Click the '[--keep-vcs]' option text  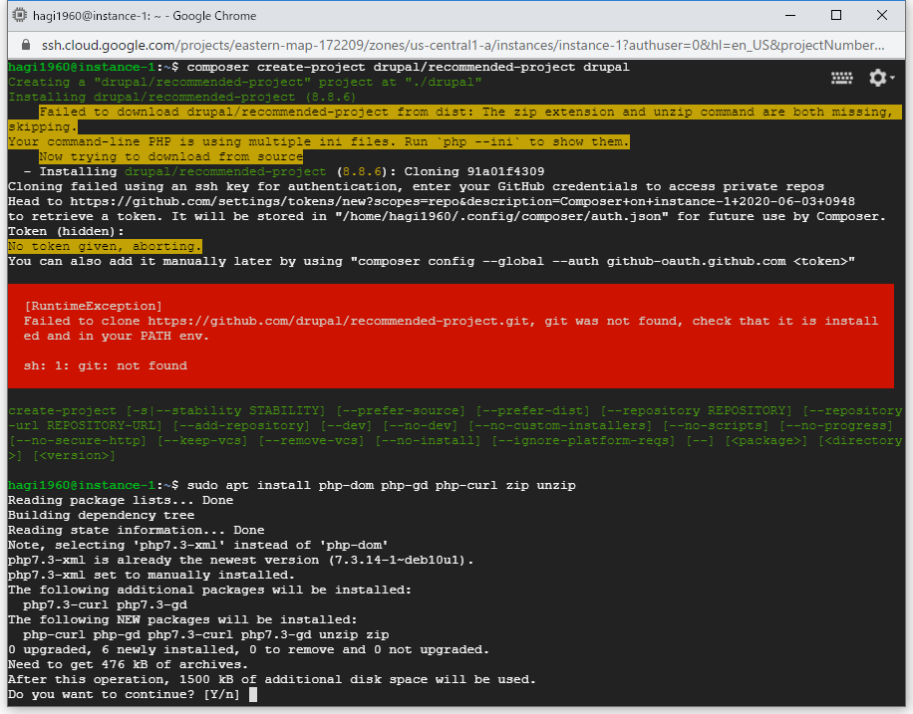202,440
